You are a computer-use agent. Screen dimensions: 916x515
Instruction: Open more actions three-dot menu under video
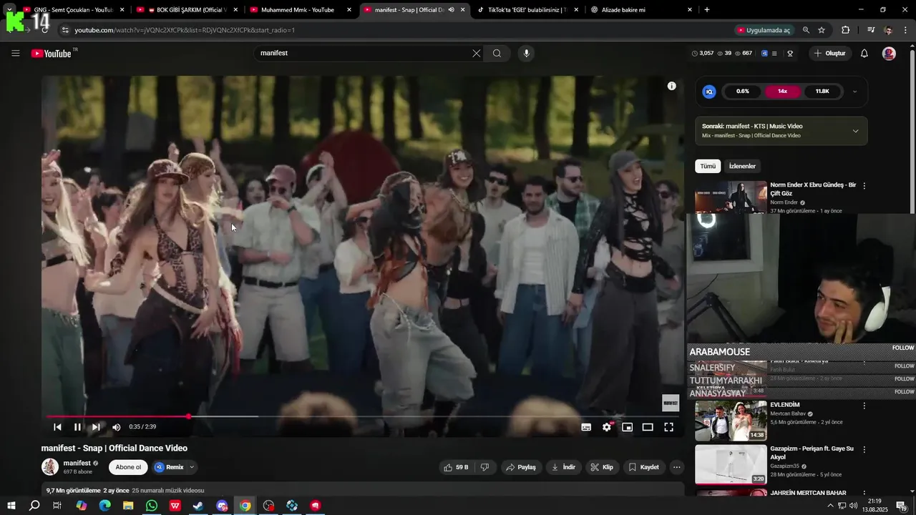point(676,467)
